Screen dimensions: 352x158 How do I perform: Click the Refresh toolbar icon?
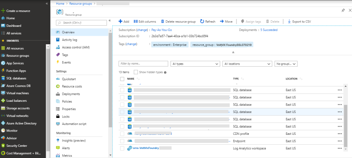[x=202, y=22]
